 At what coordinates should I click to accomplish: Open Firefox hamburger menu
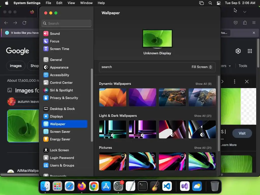[x=254, y=23]
